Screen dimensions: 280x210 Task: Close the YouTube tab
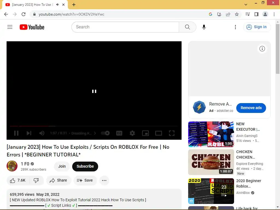pos(63,5)
